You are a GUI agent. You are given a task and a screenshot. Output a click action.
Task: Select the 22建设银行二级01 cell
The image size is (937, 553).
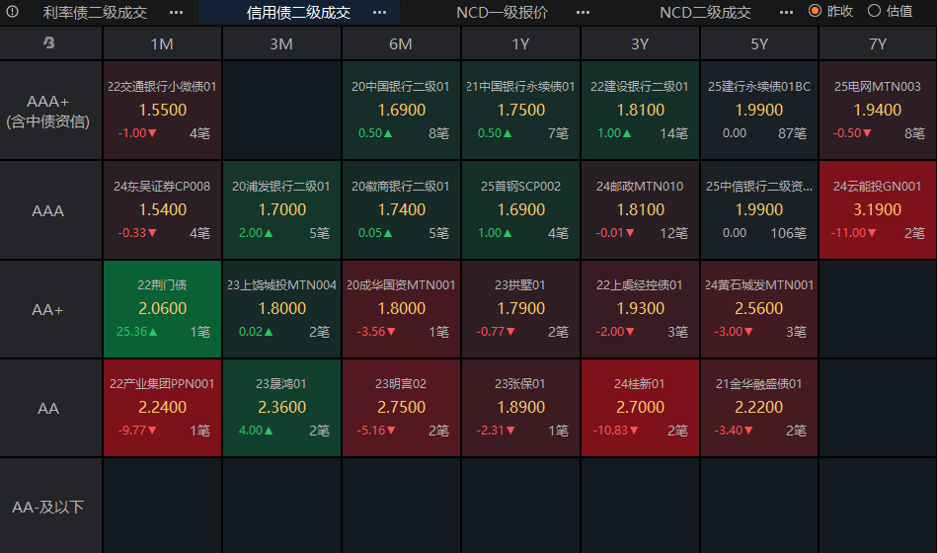640,110
